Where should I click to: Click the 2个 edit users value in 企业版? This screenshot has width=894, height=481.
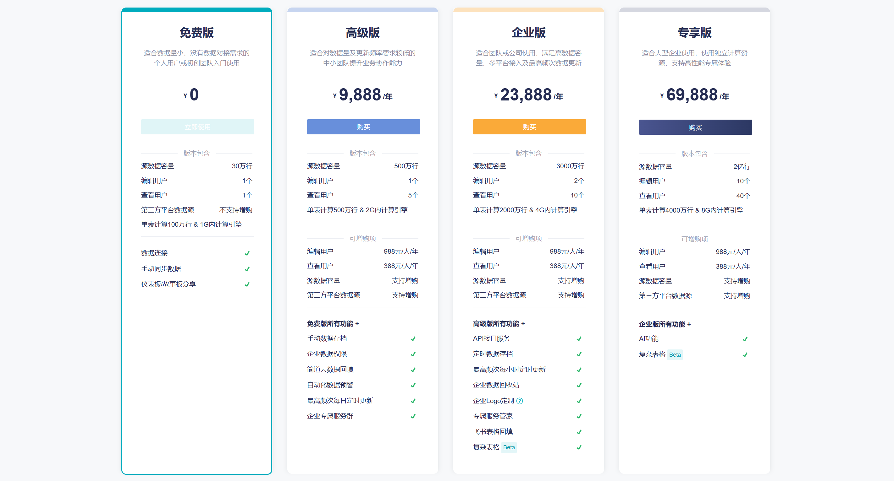[579, 181]
